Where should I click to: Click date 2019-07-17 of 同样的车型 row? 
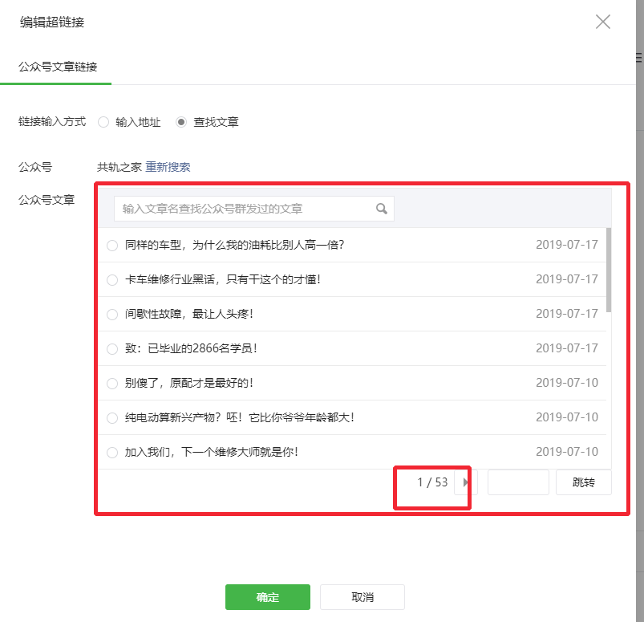tap(567, 245)
